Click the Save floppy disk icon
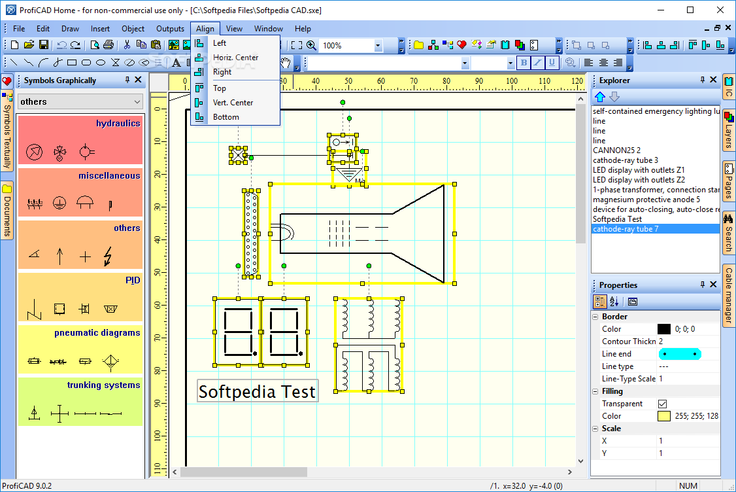 [43, 45]
